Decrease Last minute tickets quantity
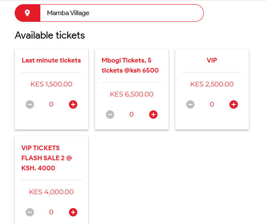Image resolution: width=266 pixels, height=224 pixels. (30, 104)
